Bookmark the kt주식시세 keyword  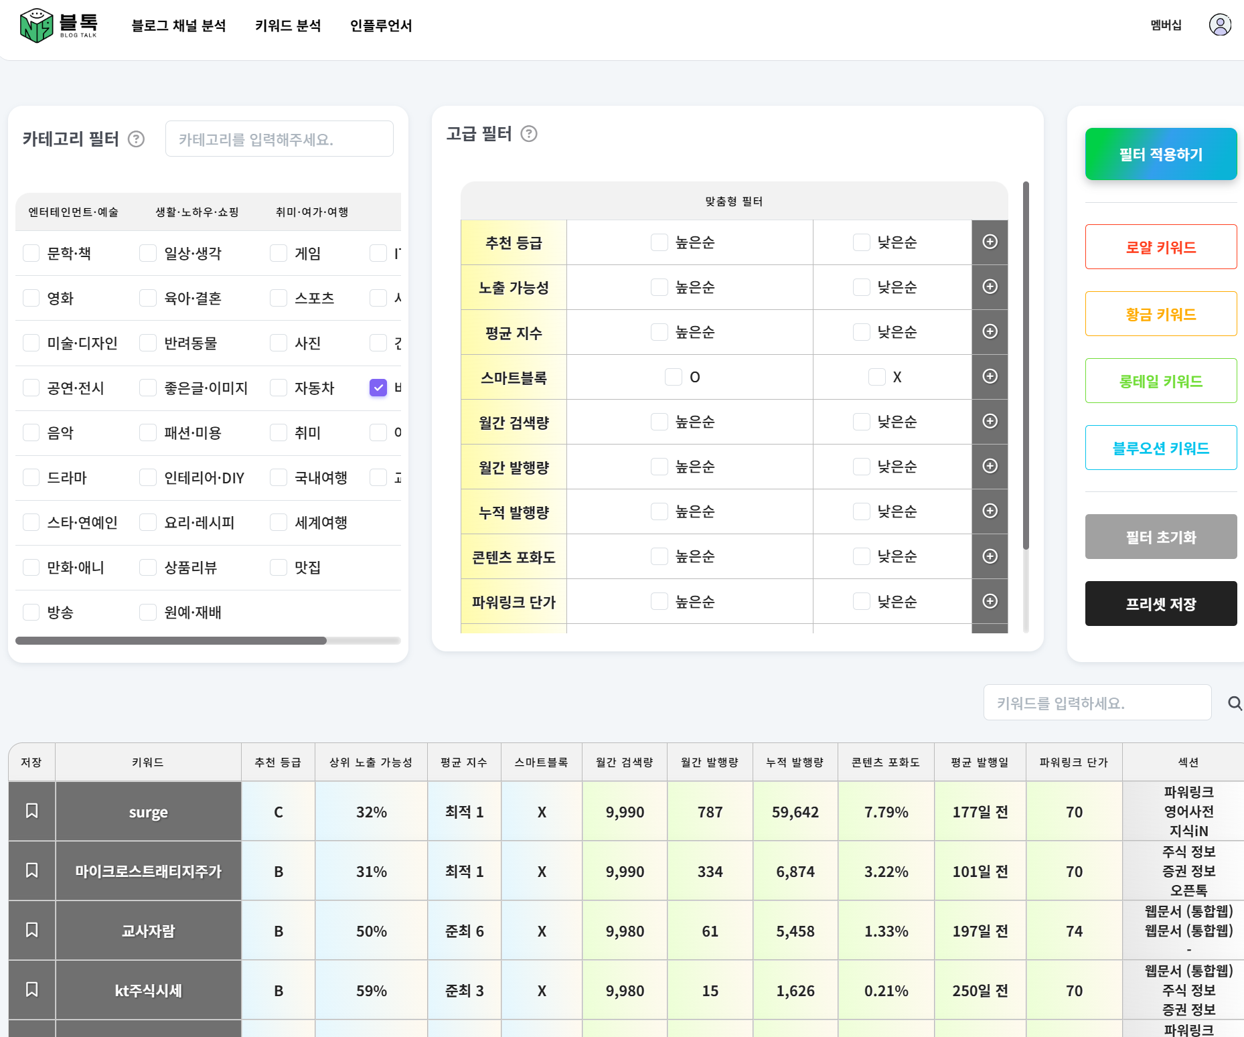click(x=31, y=989)
